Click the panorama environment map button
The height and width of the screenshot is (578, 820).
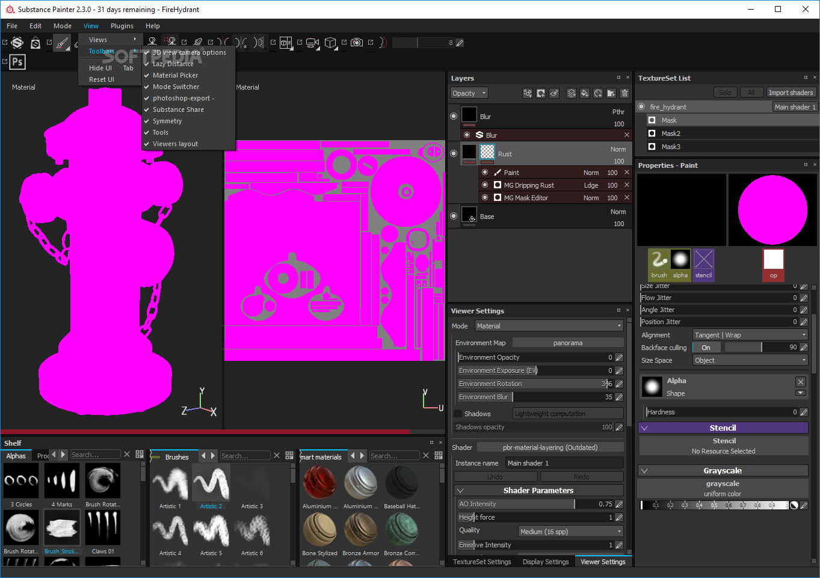coord(568,343)
